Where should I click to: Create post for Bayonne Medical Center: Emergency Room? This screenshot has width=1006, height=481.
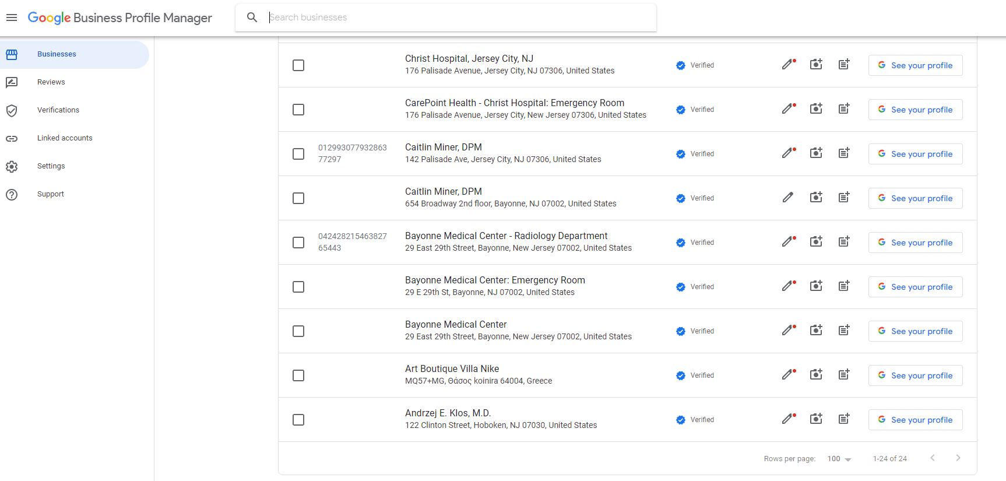tap(844, 286)
